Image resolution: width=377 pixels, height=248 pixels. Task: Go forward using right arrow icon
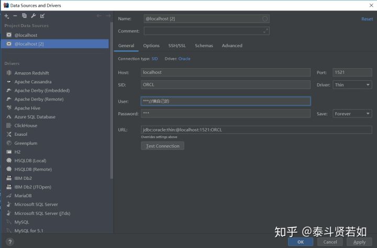click(108, 16)
